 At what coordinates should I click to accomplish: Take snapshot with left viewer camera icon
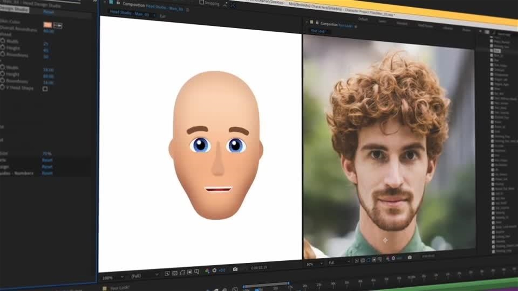coord(235,270)
